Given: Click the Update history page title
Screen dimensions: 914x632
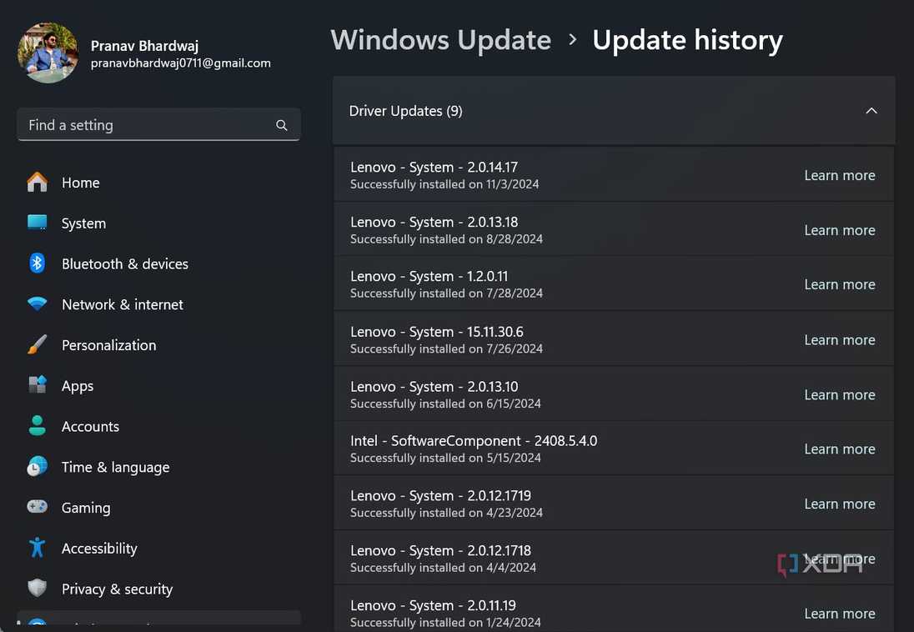Looking at the screenshot, I should (687, 40).
